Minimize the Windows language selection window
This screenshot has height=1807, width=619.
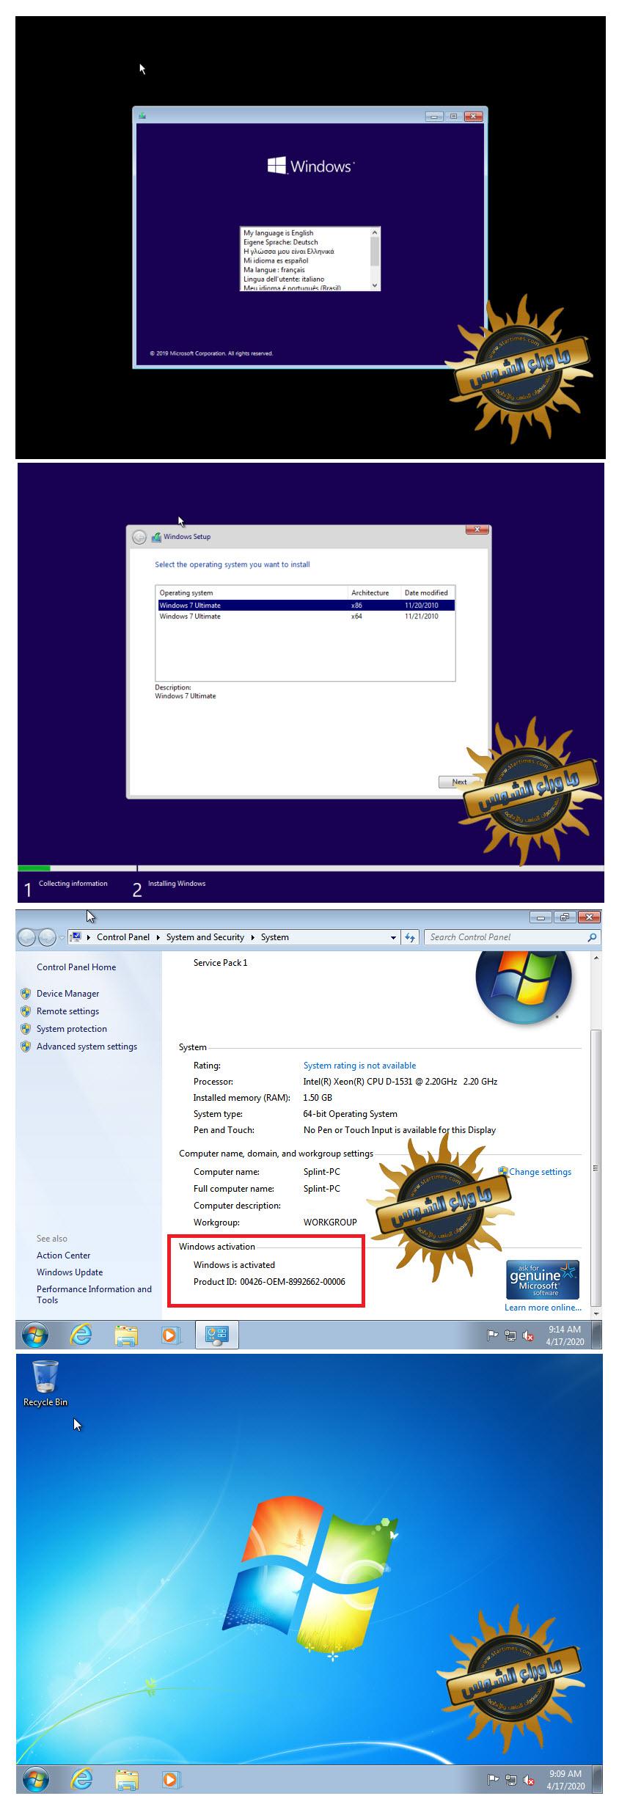point(433,116)
